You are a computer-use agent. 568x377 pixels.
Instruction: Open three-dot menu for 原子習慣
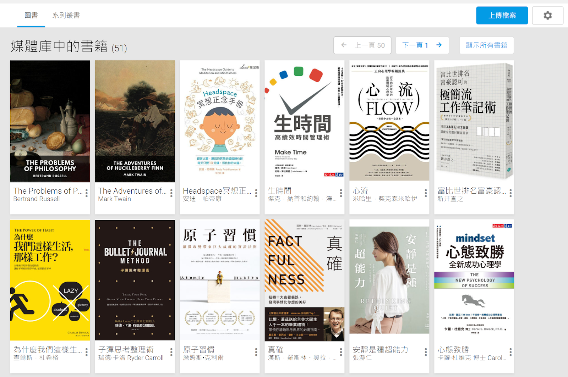(x=256, y=352)
